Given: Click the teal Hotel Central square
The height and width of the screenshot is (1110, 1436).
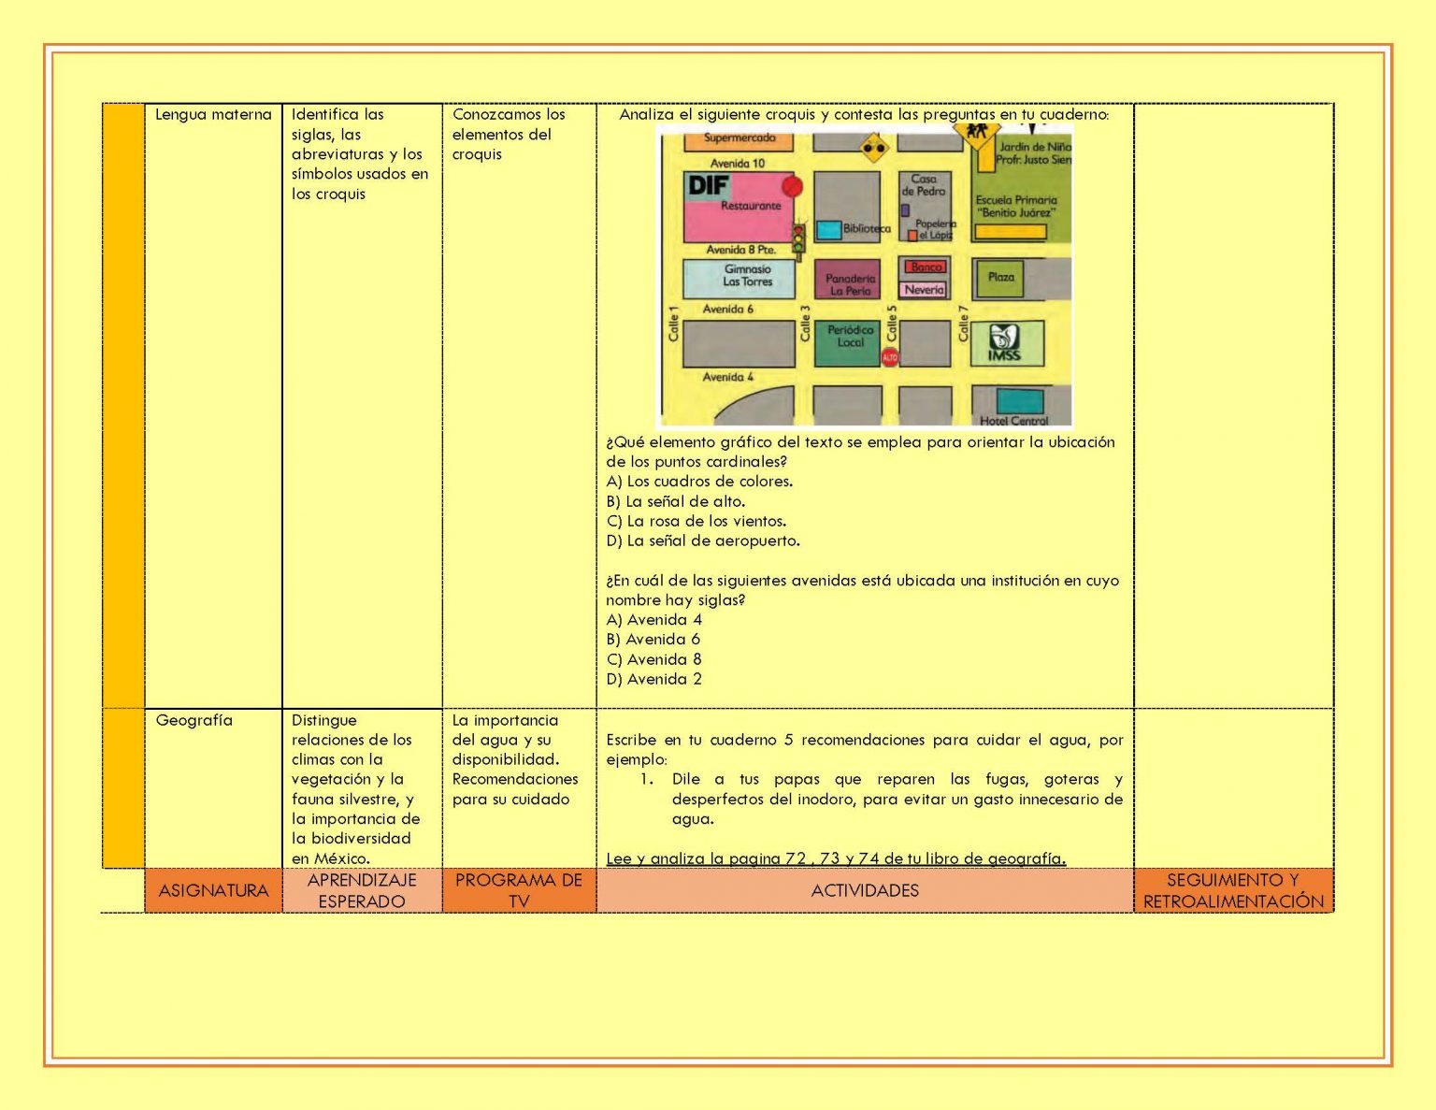Looking at the screenshot, I should (x=1019, y=401).
